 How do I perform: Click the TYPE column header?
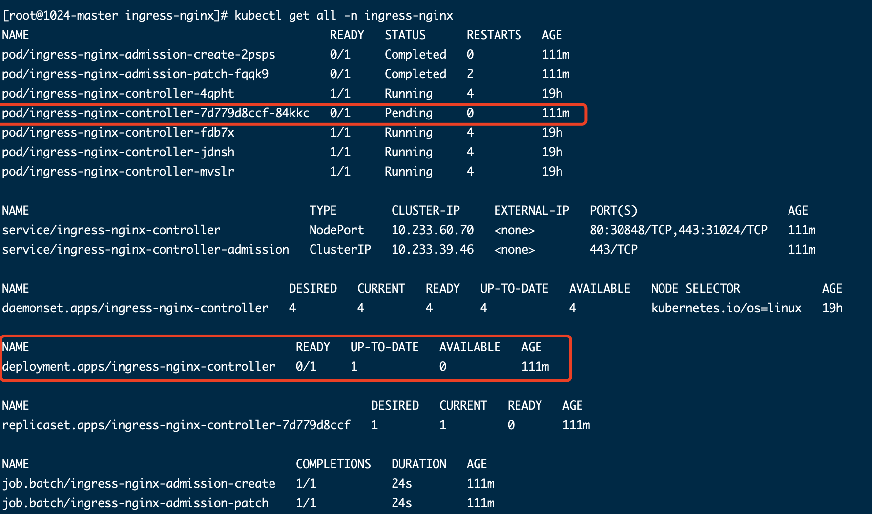pos(323,211)
